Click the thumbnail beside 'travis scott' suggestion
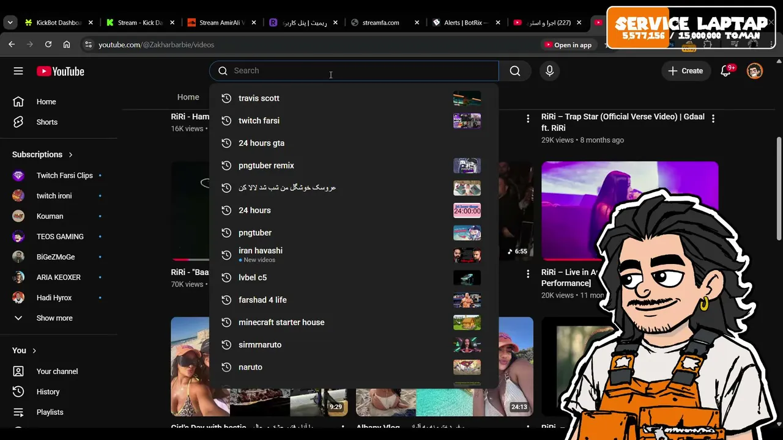 (x=467, y=98)
